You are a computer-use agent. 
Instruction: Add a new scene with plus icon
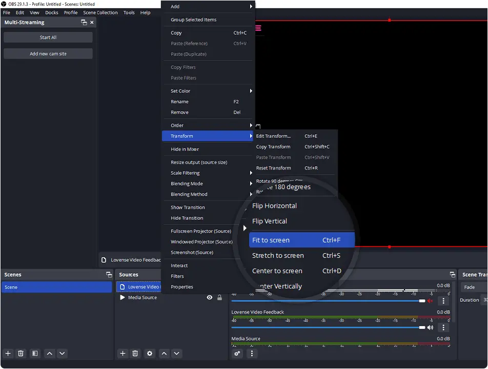coord(8,354)
